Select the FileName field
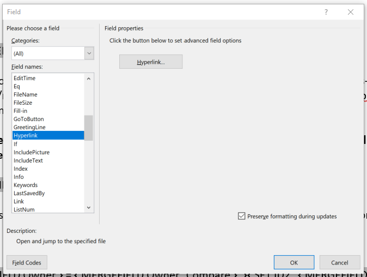This screenshot has width=367, height=277. [x=26, y=94]
